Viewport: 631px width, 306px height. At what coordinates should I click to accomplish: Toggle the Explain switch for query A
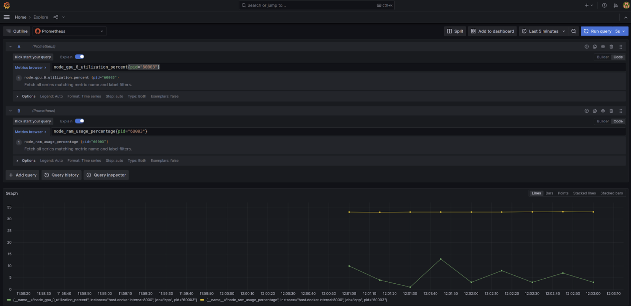click(80, 57)
